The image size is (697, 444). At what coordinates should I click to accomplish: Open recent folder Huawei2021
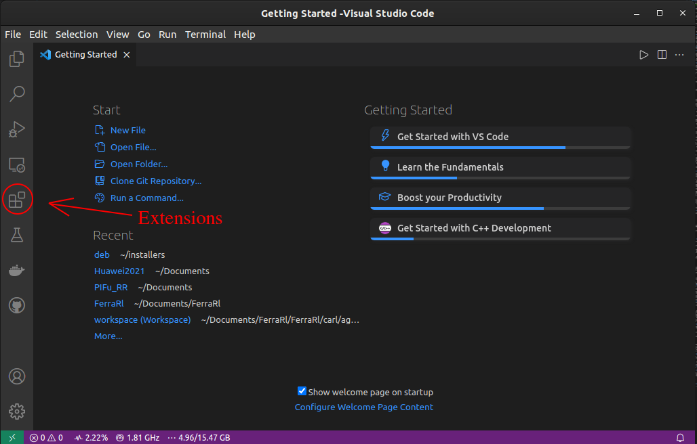pos(119,271)
